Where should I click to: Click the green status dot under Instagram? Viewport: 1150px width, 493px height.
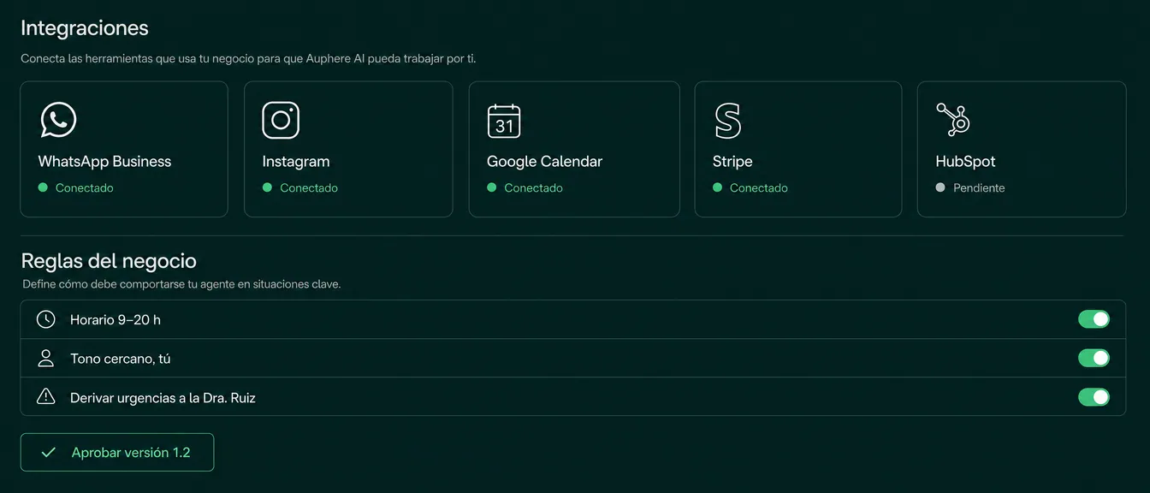(267, 187)
